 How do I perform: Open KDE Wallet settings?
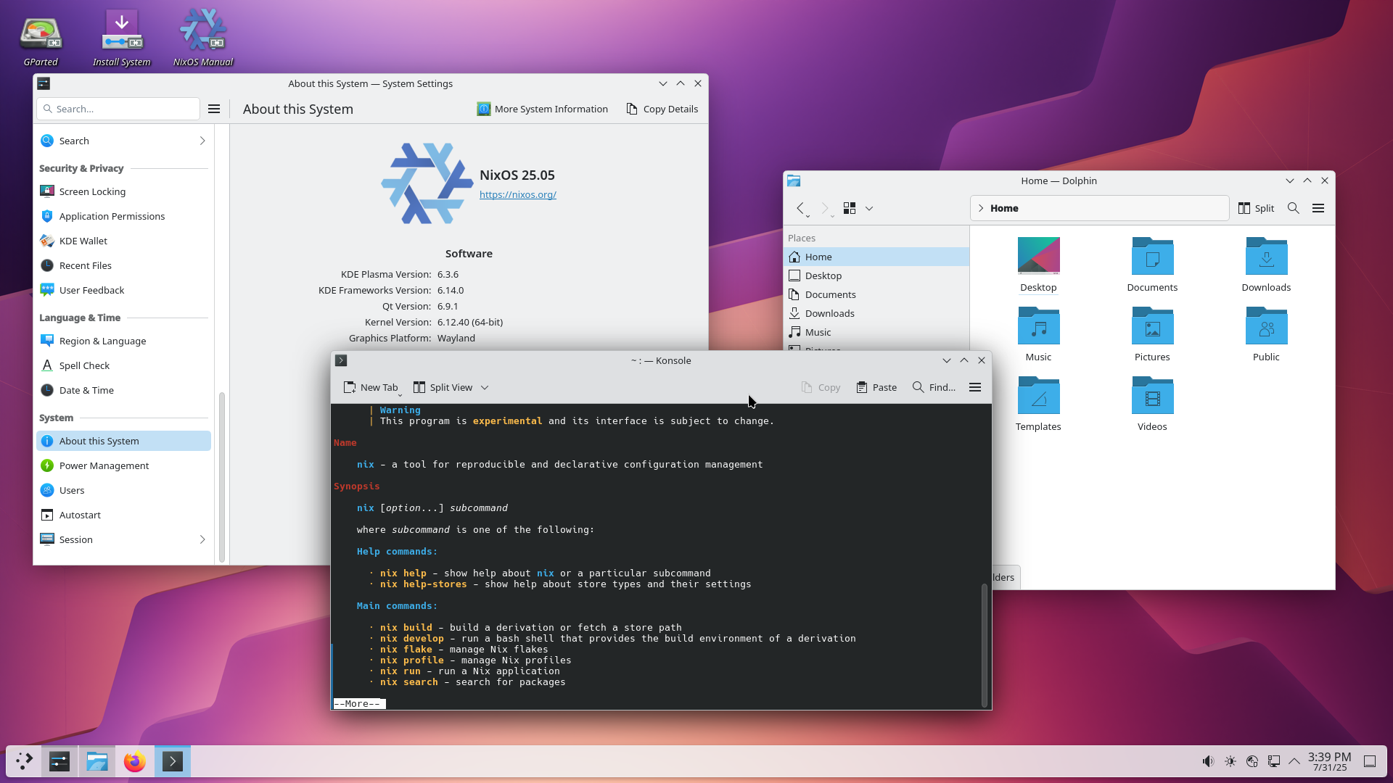pyautogui.click(x=123, y=241)
